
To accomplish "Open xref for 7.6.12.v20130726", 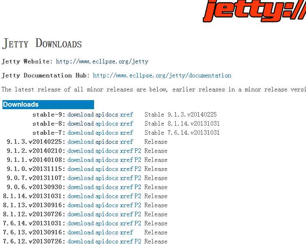I will [x=127, y=241].
